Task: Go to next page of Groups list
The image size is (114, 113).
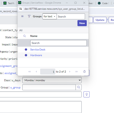Action: (x=70, y=72)
